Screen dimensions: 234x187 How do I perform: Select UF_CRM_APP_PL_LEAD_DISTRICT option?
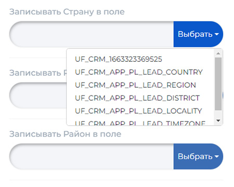(x=137, y=98)
